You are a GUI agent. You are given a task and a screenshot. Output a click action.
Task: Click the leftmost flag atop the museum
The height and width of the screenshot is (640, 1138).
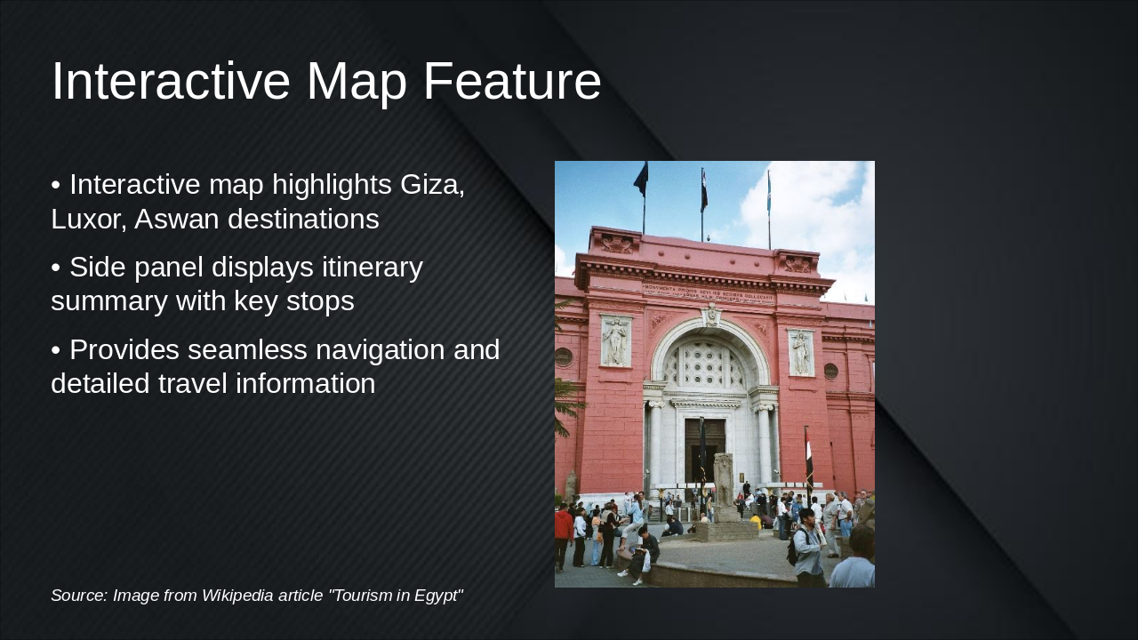click(x=641, y=180)
